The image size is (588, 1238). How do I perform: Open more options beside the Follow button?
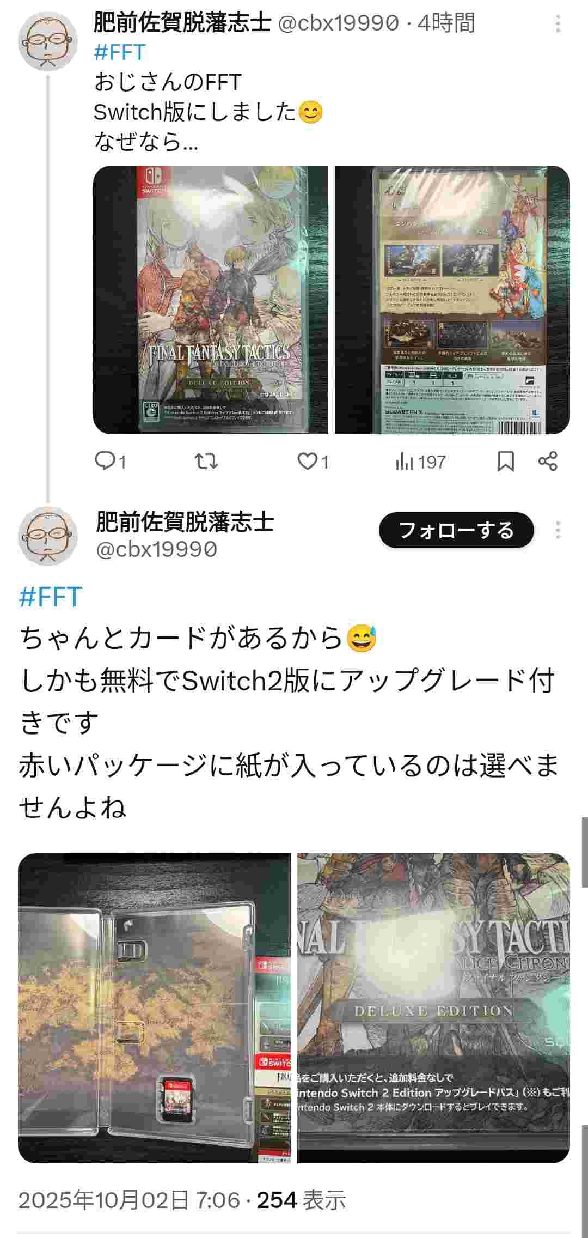tap(558, 530)
